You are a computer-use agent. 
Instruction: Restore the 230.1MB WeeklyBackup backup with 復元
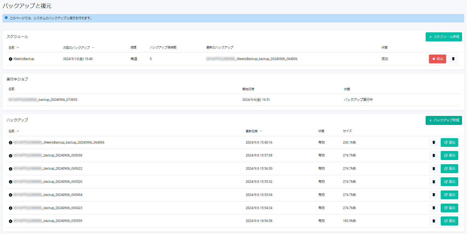pyautogui.click(x=449, y=142)
